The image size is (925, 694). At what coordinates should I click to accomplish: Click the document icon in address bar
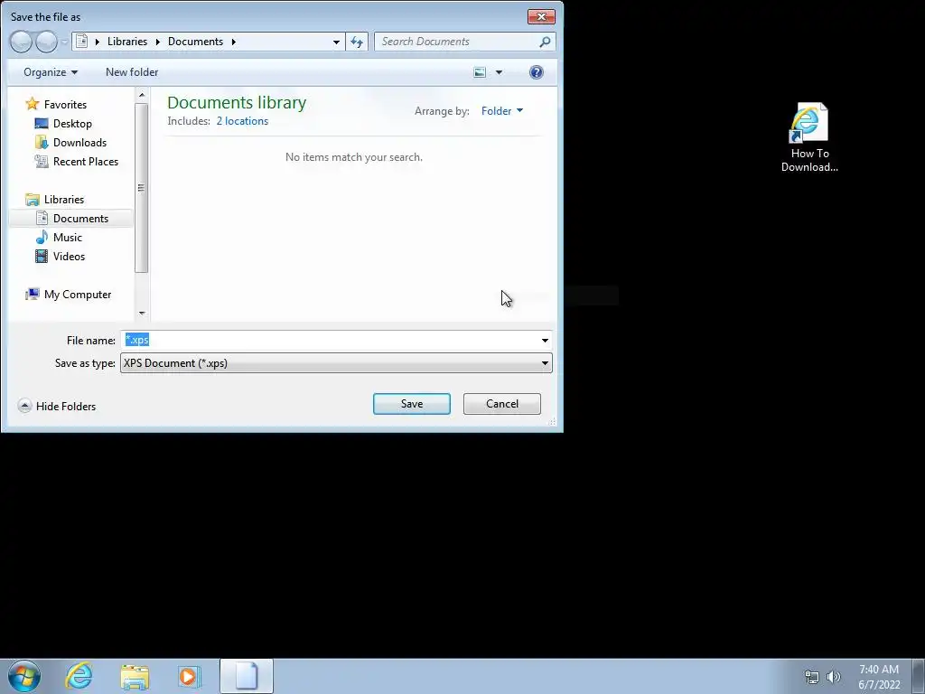(x=82, y=42)
